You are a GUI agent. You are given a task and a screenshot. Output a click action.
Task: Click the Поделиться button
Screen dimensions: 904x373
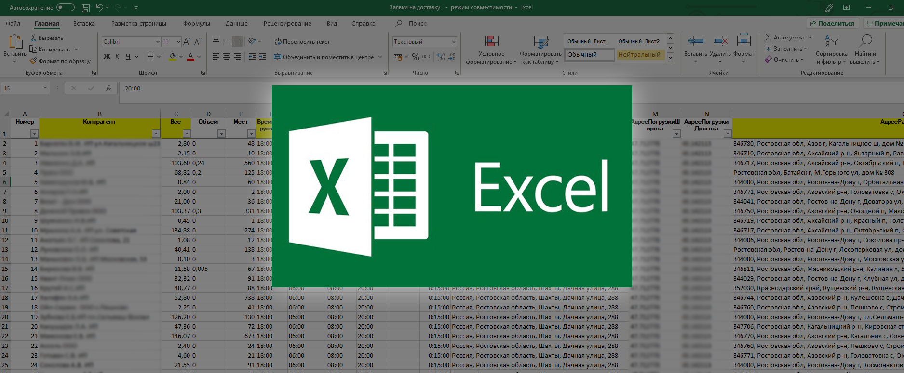click(833, 23)
